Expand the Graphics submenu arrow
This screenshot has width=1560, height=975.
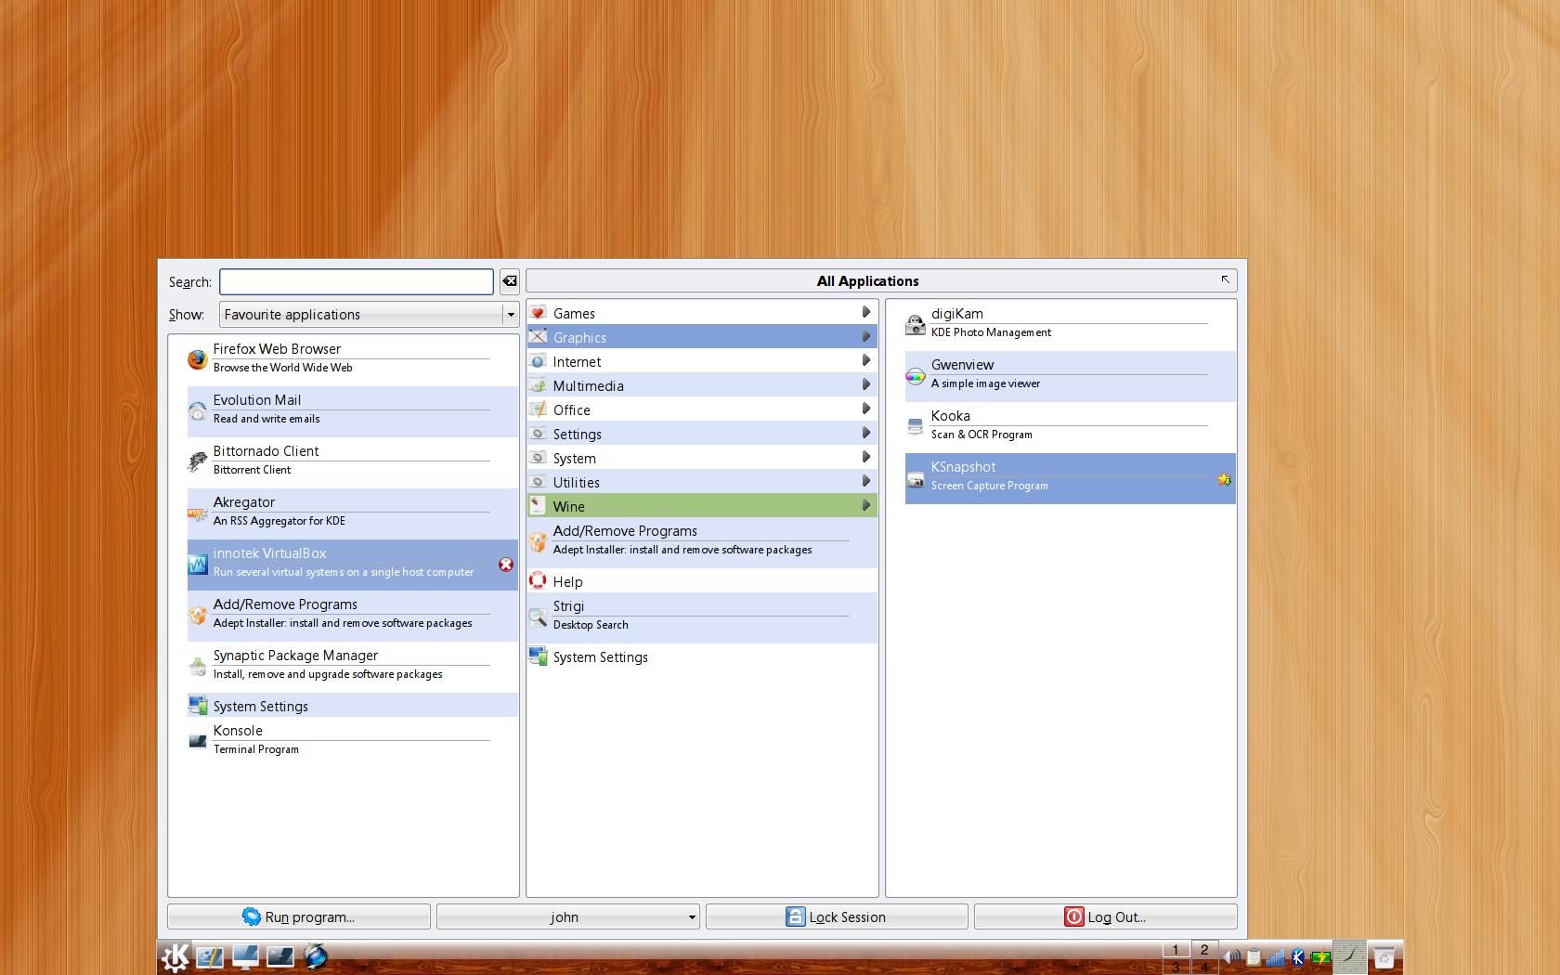[865, 336]
